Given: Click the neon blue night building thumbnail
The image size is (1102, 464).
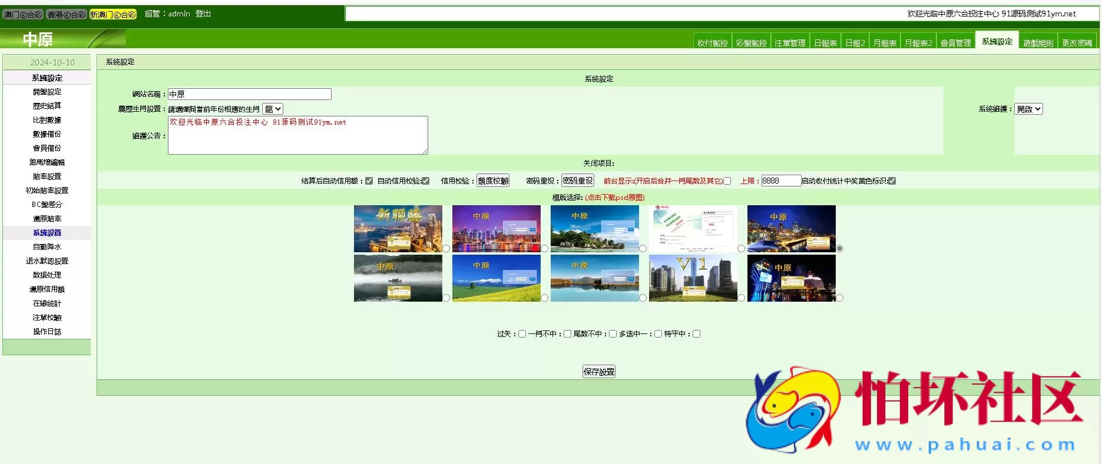Looking at the screenshot, I should [792, 278].
